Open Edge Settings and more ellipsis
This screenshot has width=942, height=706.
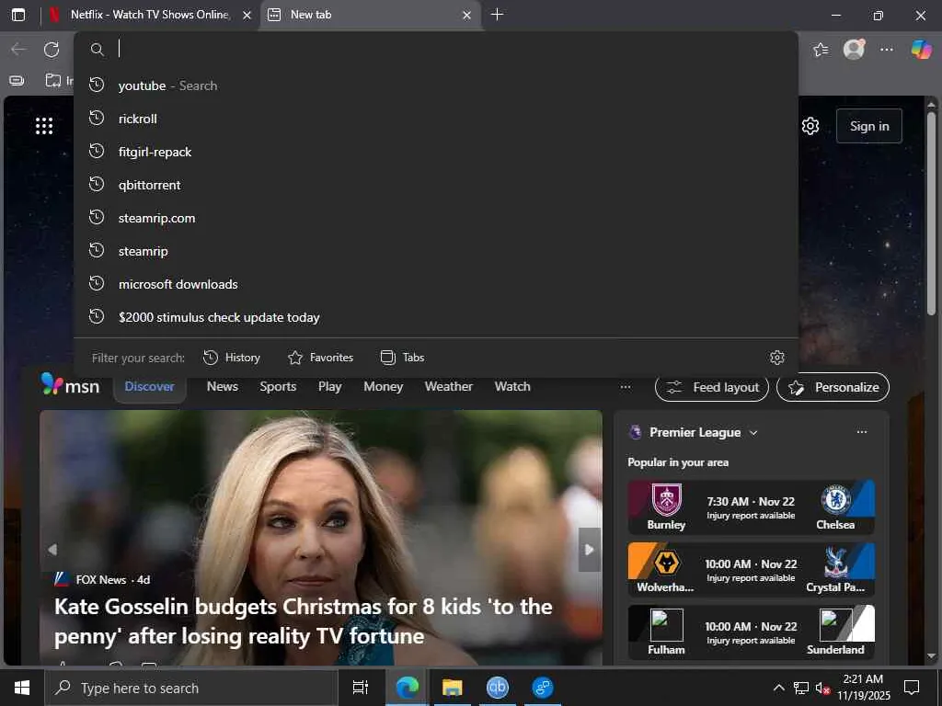click(887, 50)
